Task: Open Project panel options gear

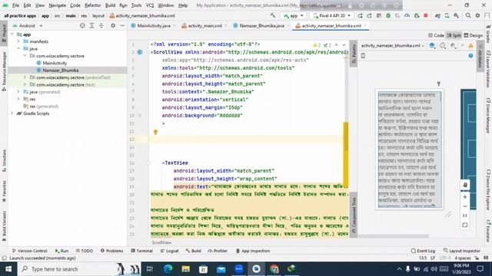Action: pyautogui.click(x=113, y=25)
